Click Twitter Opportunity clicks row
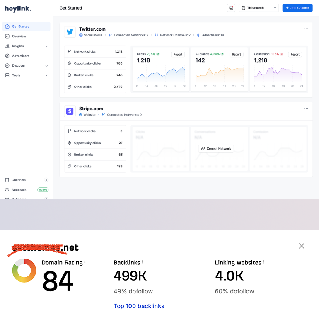The height and width of the screenshot is (324, 319). [x=95, y=63]
